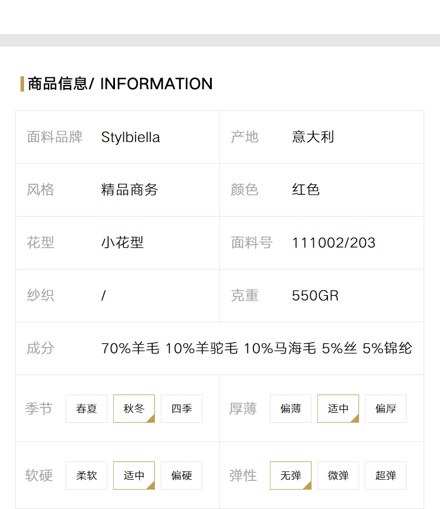Click the 红色 color value
This screenshot has width=440, height=509.
306,190
